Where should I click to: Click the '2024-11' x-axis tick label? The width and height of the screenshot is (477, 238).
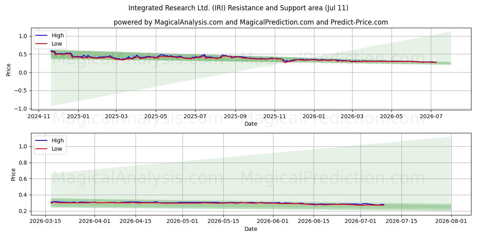coord(39,117)
